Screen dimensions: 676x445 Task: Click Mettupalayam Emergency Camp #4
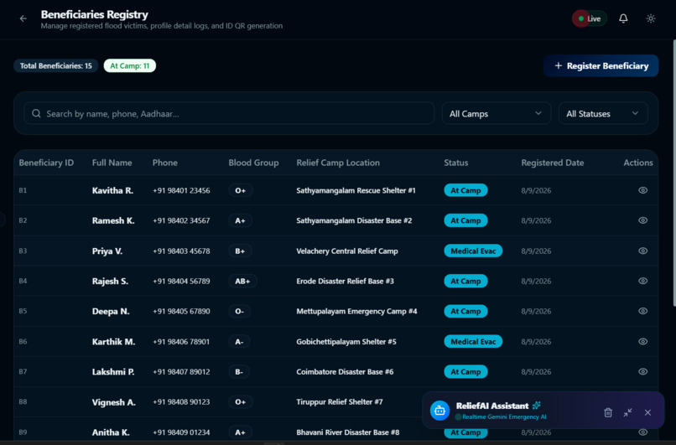point(356,311)
